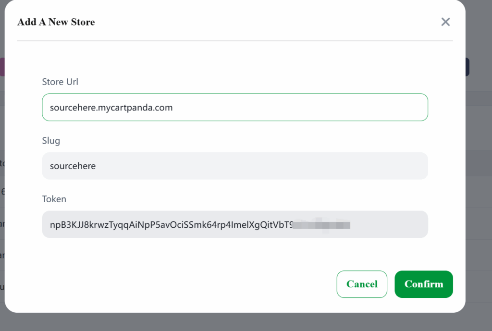Click the dimmed backdrop right of the dialog
Screen dimensions: 492x331
click(479, 188)
